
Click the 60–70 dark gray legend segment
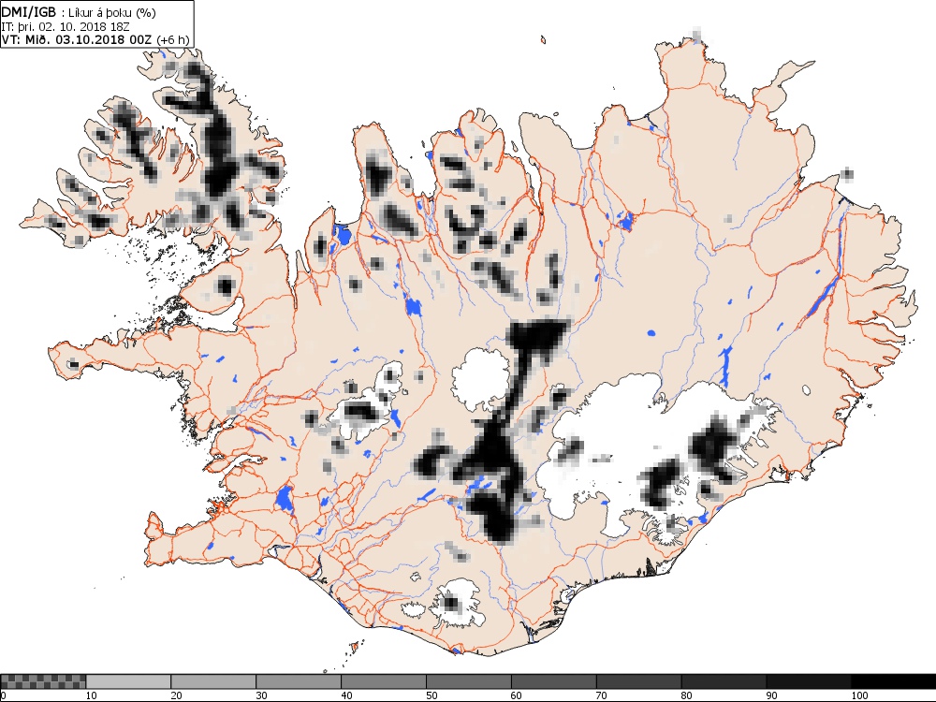553,681
